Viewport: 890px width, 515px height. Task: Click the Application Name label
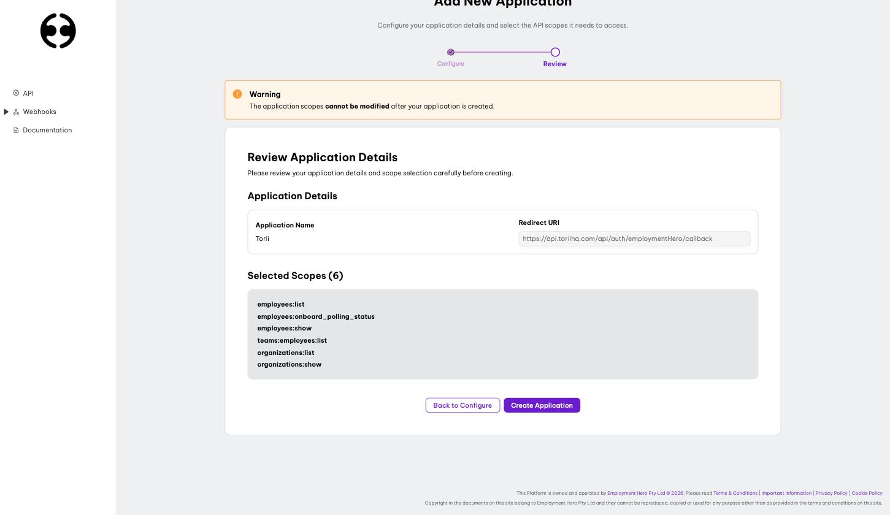pos(285,225)
